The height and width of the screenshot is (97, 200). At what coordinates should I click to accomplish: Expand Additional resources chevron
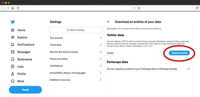pyautogui.click(x=101, y=80)
